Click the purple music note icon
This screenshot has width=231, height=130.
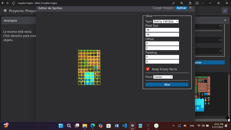pyautogui.click(x=225, y=11)
